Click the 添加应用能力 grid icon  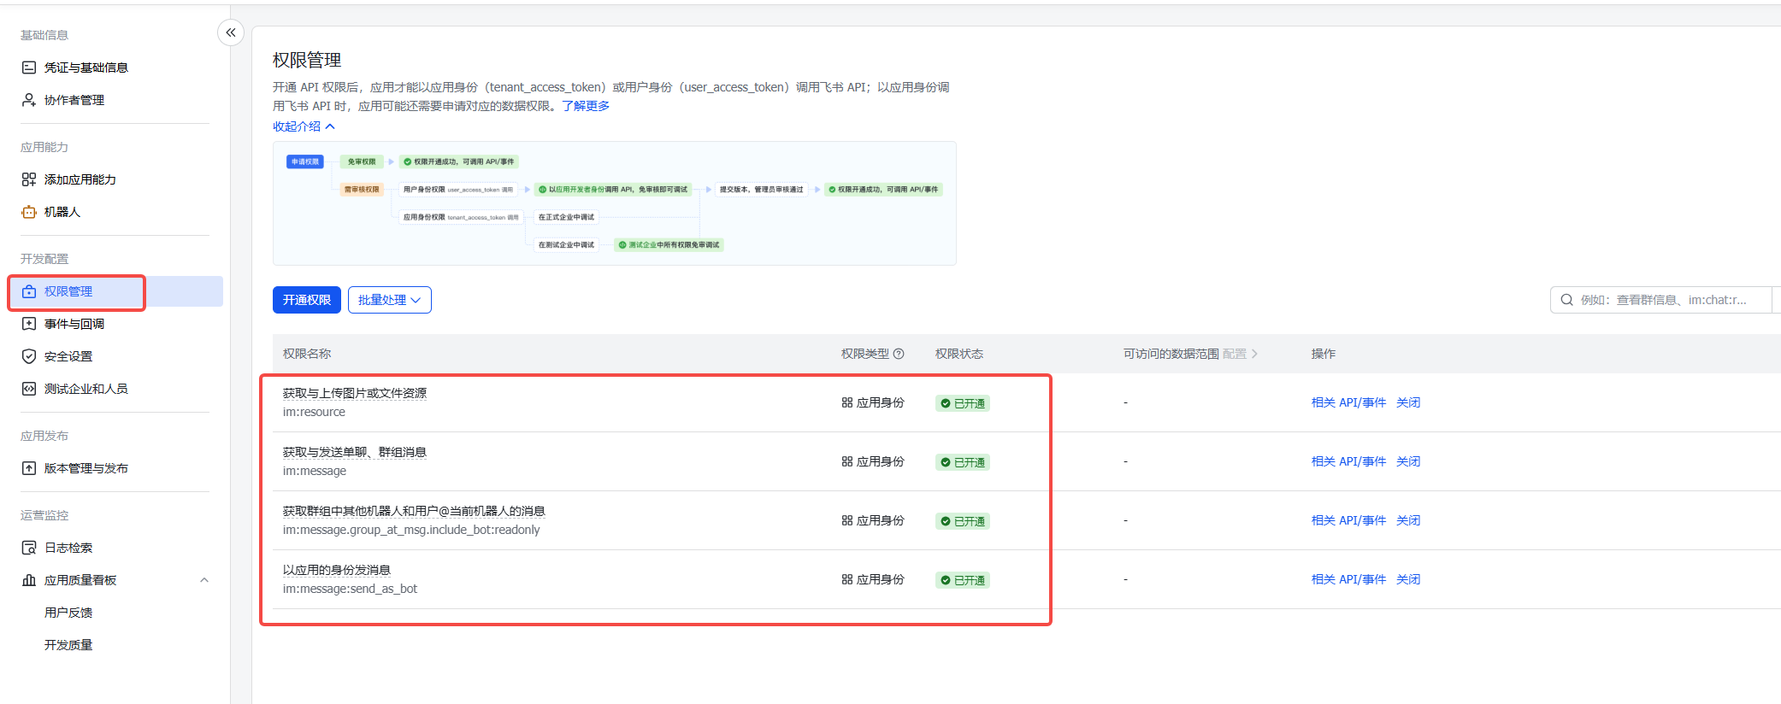point(29,179)
